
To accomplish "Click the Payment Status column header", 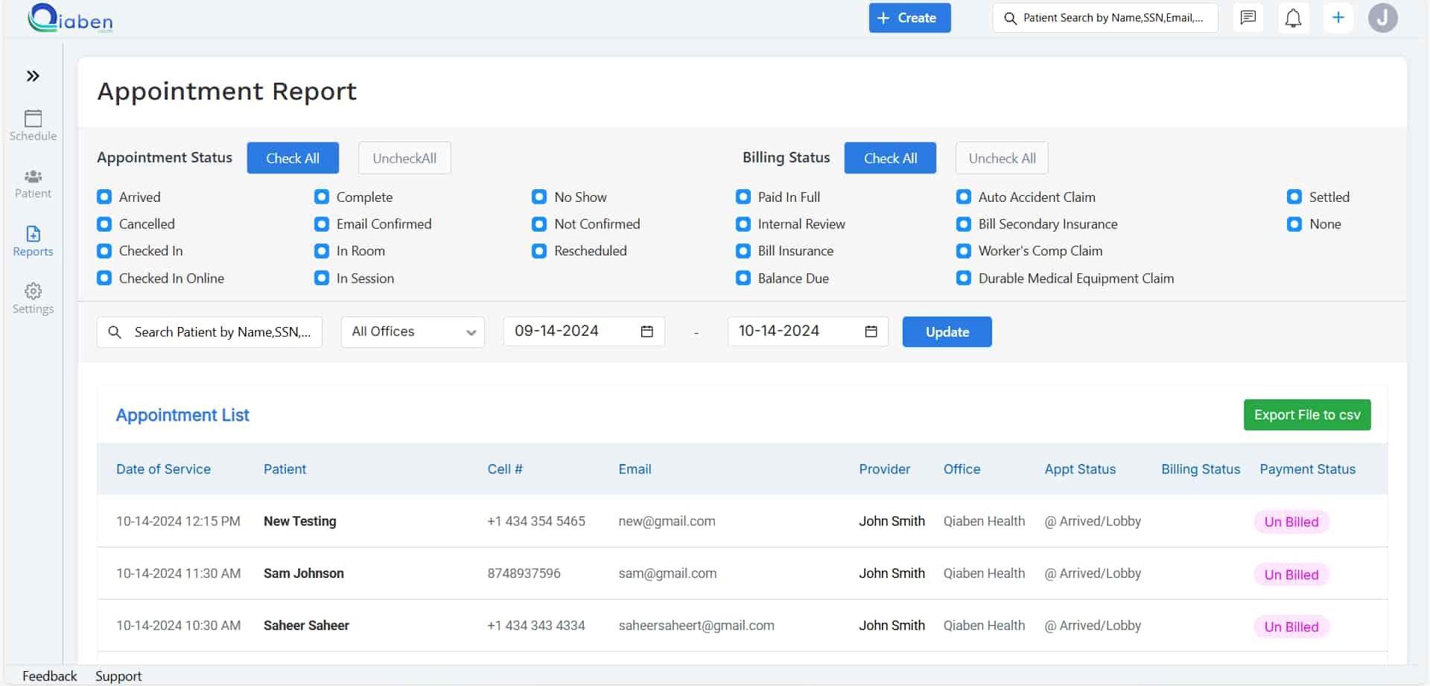I will point(1307,469).
